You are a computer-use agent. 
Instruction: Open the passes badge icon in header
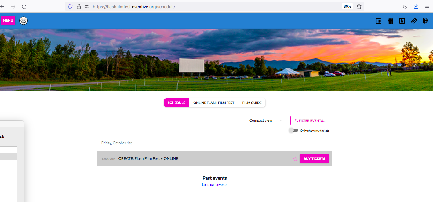pyautogui.click(x=402, y=21)
